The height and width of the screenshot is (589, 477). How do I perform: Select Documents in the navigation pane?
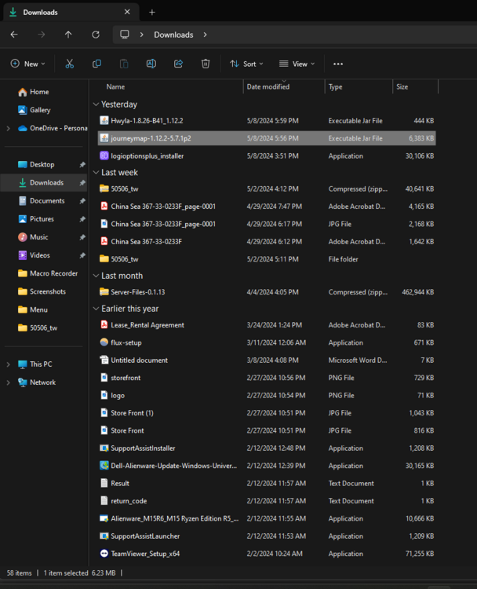pyautogui.click(x=47, y=201)
